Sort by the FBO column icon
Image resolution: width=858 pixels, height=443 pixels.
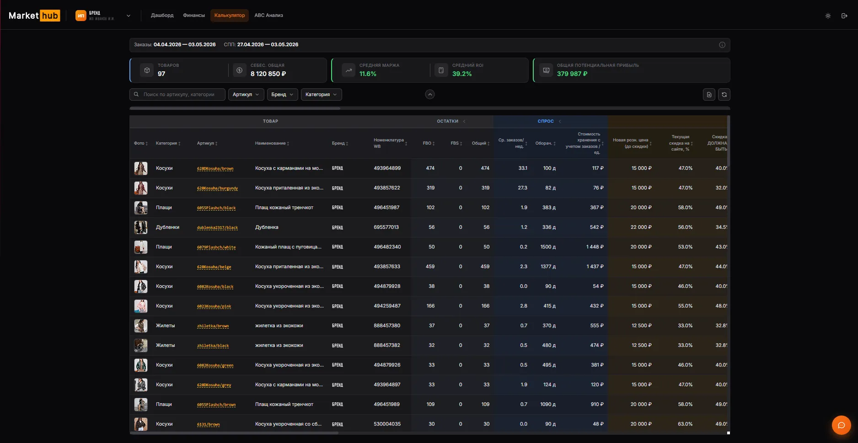click(x=434, y=144)
